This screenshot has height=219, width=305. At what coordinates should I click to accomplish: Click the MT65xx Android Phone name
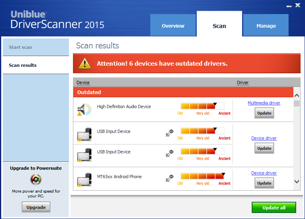tap(119, 177)
